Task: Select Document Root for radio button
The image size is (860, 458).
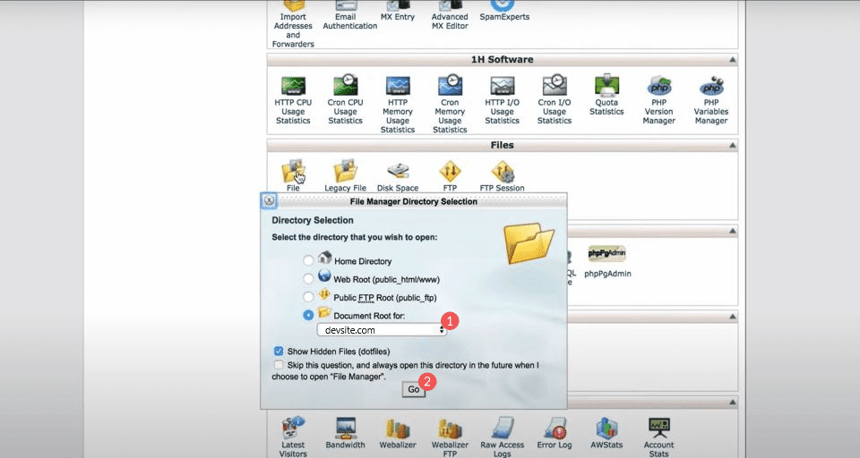Action: click(308, 315)
